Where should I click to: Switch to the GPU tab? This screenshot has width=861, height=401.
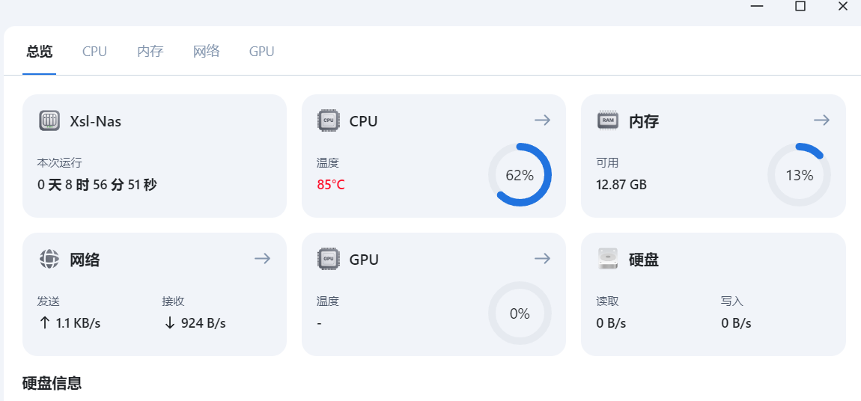click(261, 52)
